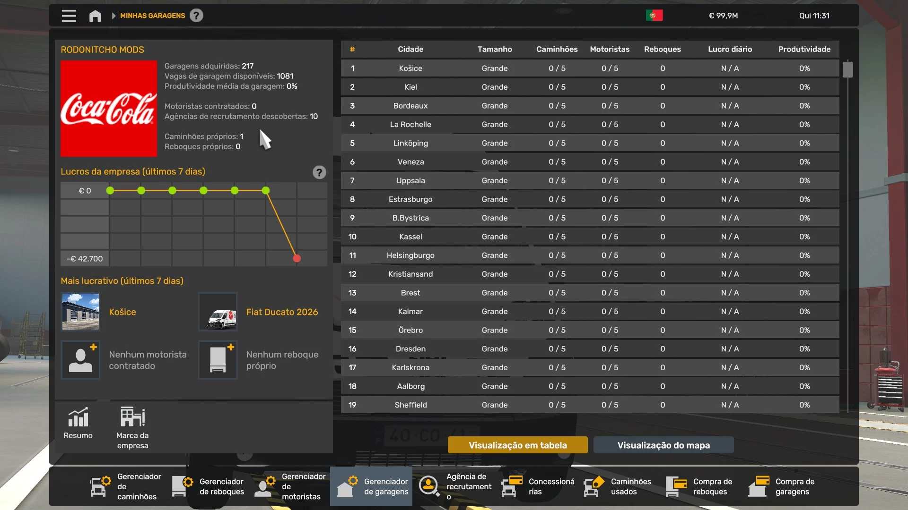Open help for company profits chart
The image size is (908, 510).
click(319, 172)
